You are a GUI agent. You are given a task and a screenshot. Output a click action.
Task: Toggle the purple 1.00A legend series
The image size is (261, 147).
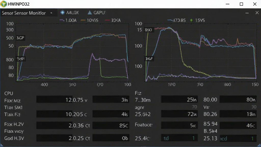coord(68,20)
